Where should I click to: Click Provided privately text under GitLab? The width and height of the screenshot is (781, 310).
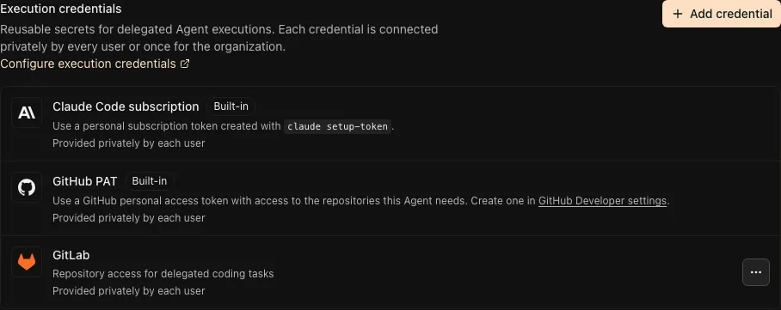[128, 290]
